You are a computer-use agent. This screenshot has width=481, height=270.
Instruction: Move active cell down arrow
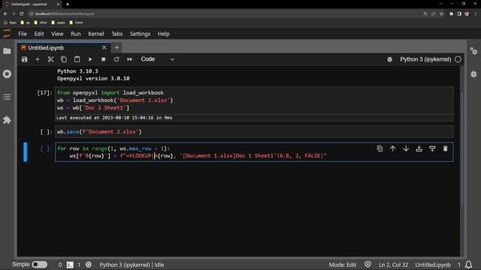click(406, 148)
